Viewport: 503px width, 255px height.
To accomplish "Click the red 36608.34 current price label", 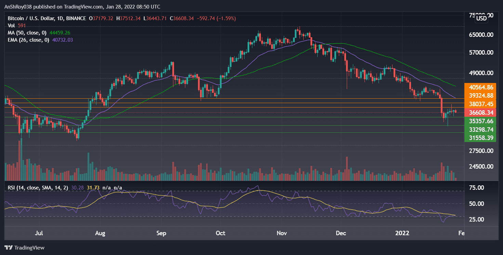I will pyautogui.click(x=481, y=112).
